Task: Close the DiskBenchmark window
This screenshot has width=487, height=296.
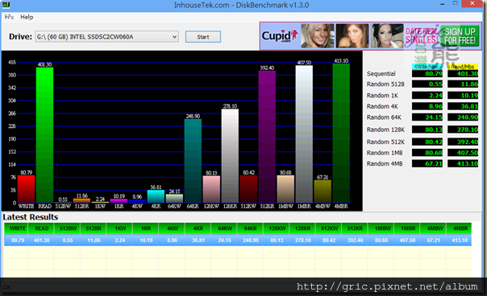Action: coord(472,3)
